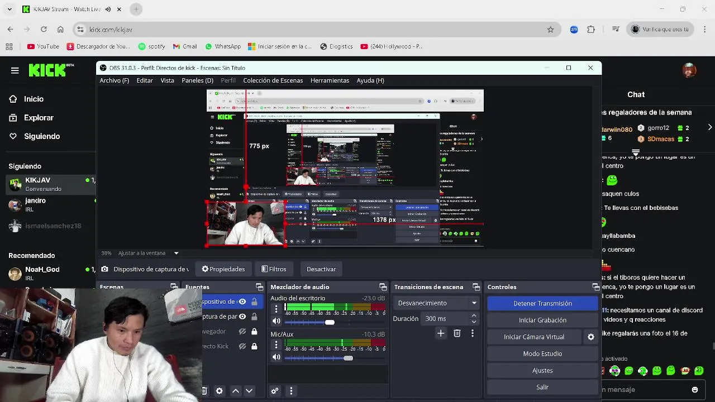Pop out Transiciones de escena dock
The height and width of the screenshot is (402, 715).
pyautogui.click(x=476, y=287)
